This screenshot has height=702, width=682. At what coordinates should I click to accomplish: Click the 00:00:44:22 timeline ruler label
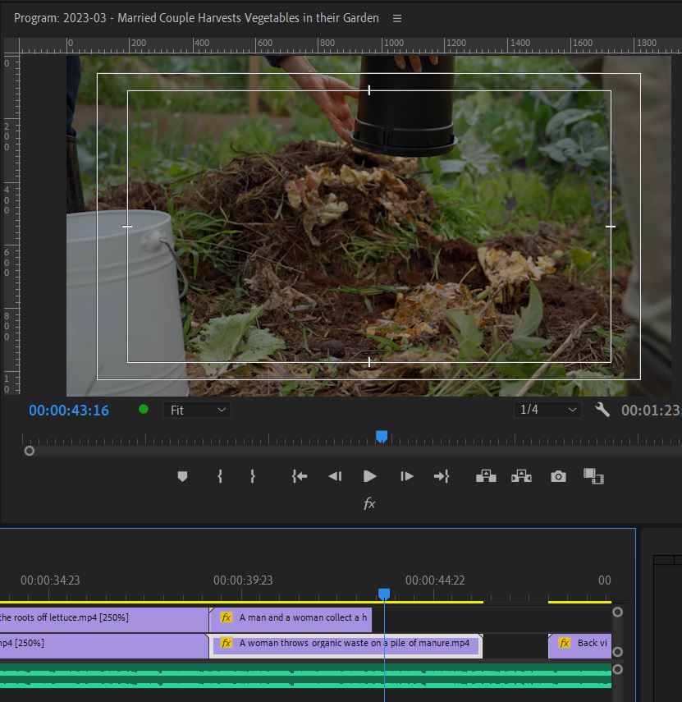tap(435, 580)
